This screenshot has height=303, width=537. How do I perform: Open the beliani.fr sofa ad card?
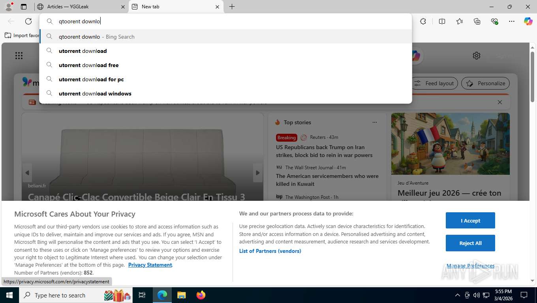(143, 157)
